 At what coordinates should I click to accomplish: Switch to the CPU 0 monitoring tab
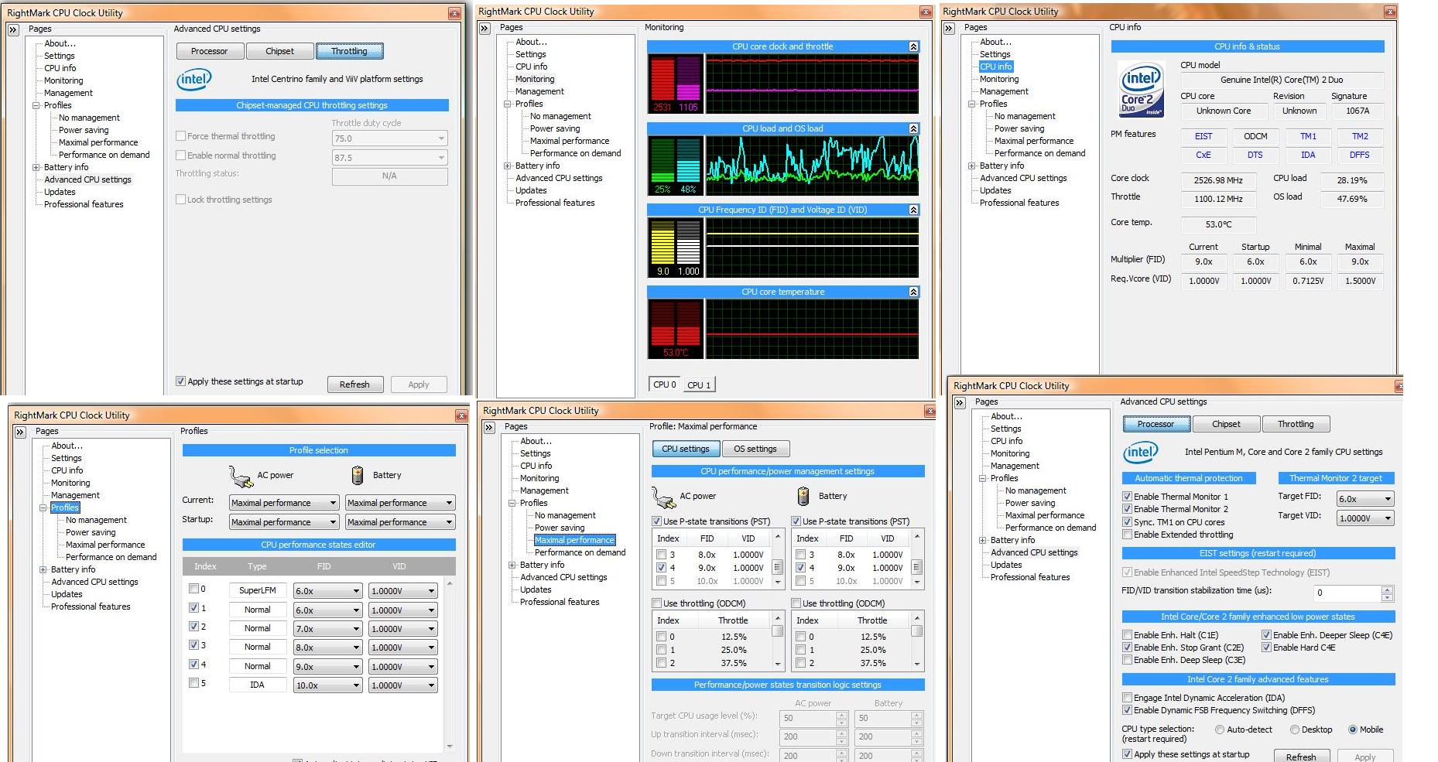tap(665, 384)
